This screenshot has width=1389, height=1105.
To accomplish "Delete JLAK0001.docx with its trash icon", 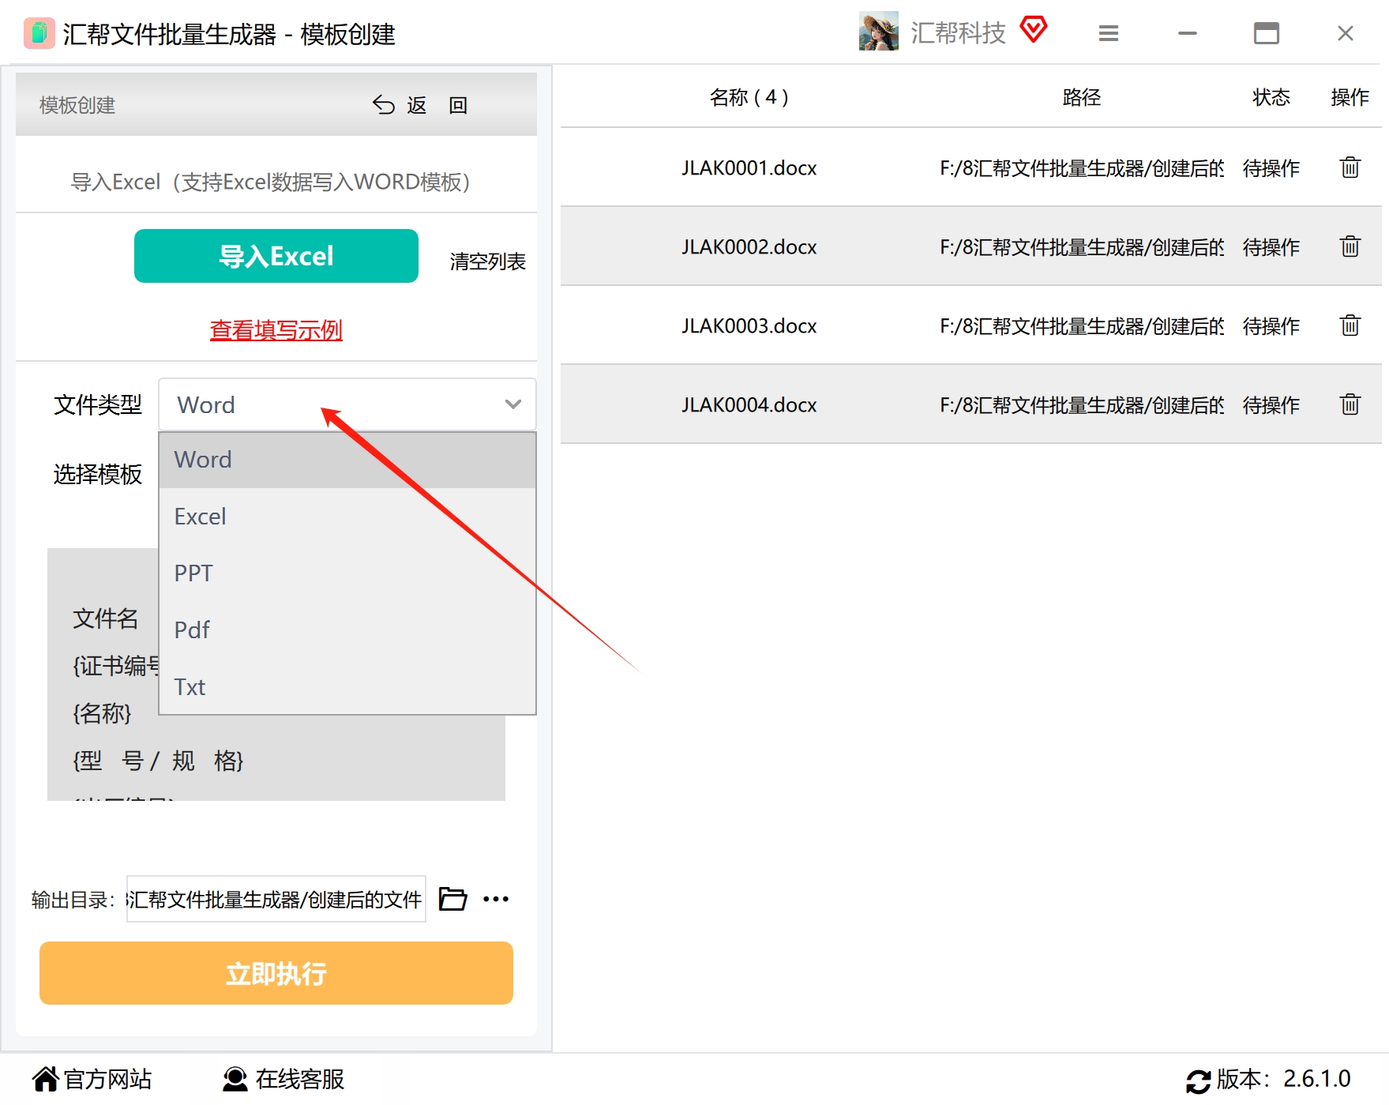I will (x=1350, y=167).
